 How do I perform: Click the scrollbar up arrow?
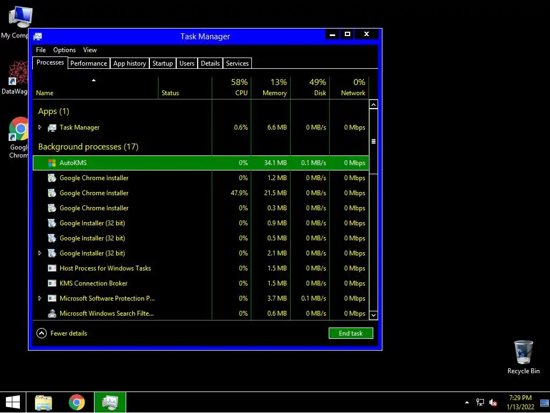[374, 105]
